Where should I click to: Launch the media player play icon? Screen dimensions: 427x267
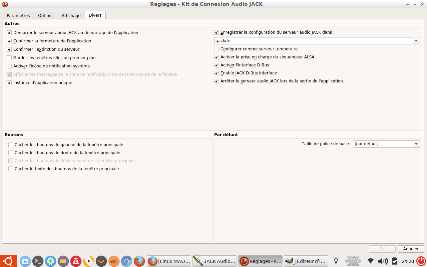[88, 261]
